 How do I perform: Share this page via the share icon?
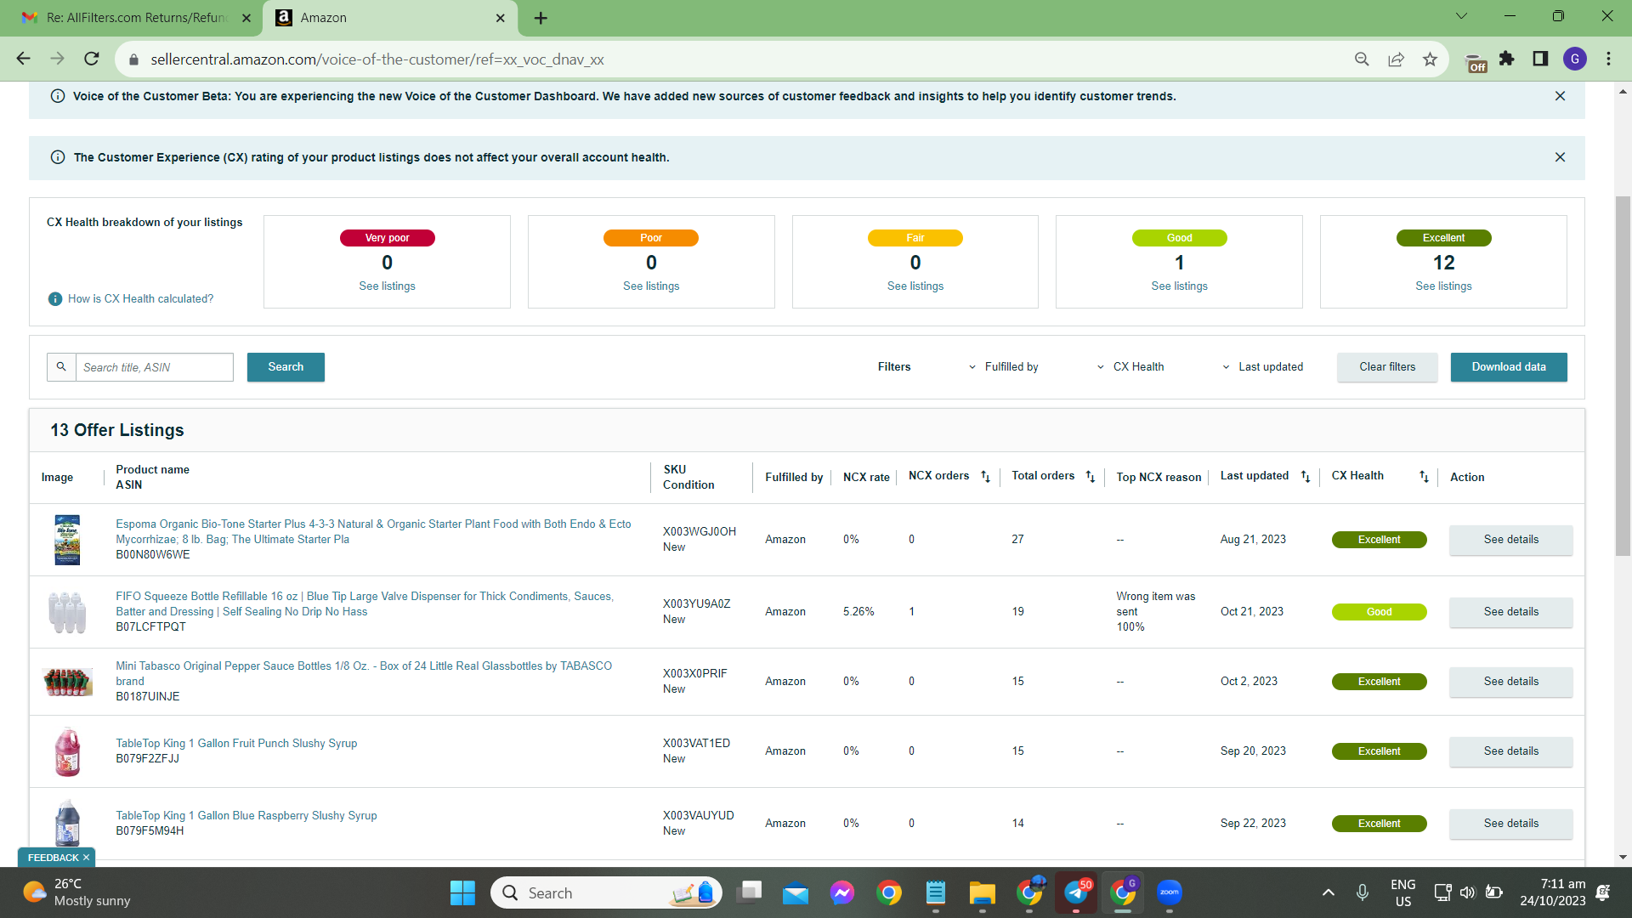coord(1396,59)
